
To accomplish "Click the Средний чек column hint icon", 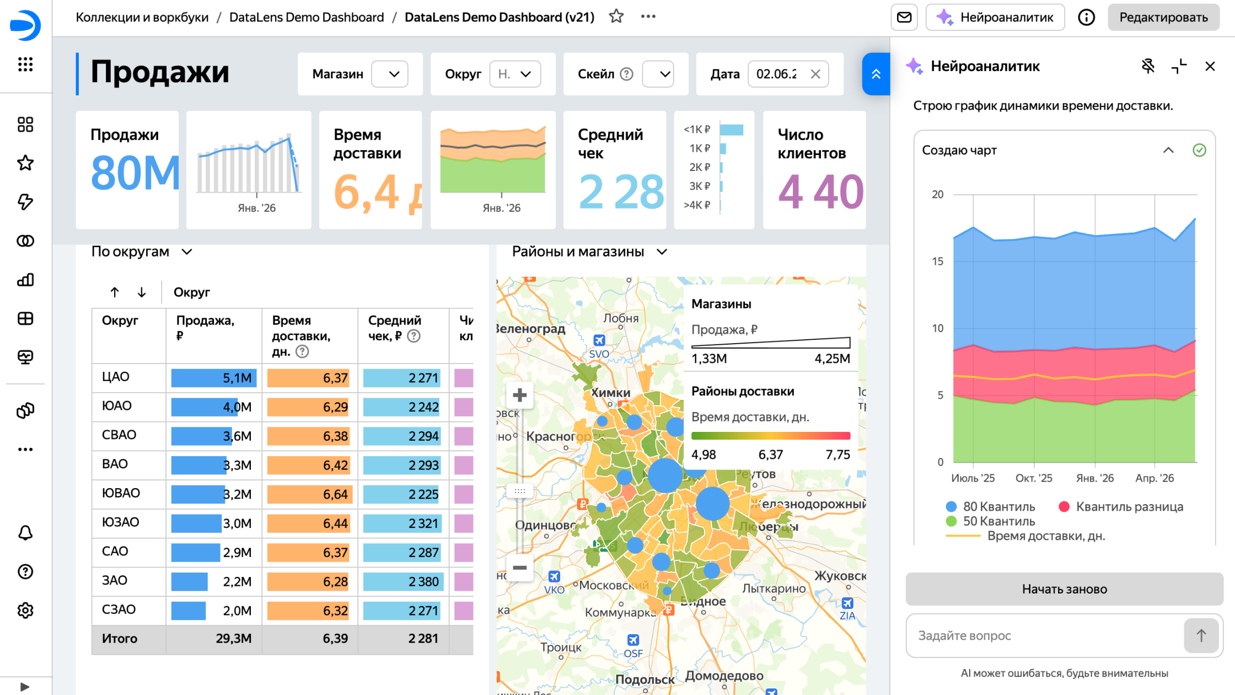I will [414, 336].
